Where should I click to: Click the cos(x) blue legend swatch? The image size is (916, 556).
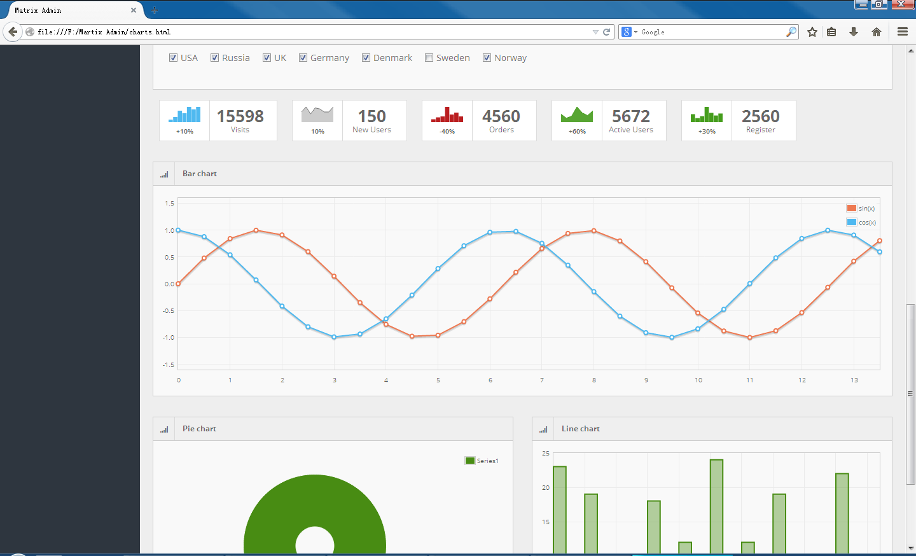click(x=852, y=222)
